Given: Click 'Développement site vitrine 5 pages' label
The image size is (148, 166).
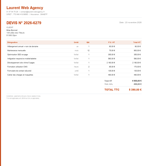Looking at the screenshot, I should click(x=21, y=63).
